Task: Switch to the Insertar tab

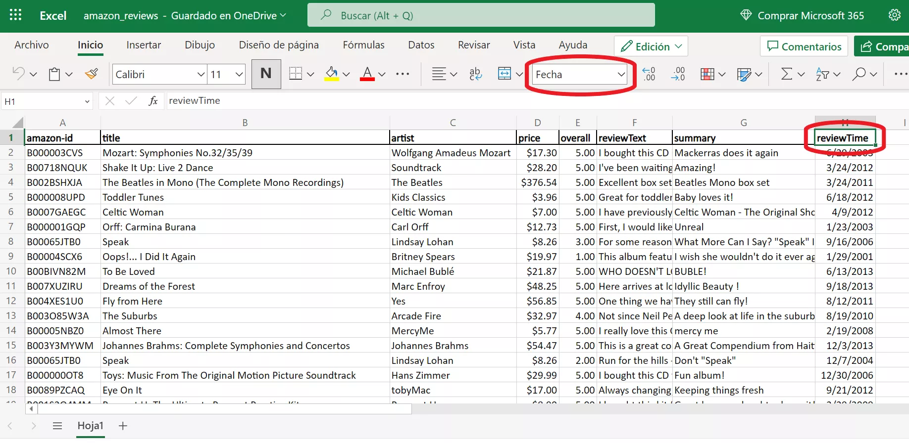Action: [144, 45]
